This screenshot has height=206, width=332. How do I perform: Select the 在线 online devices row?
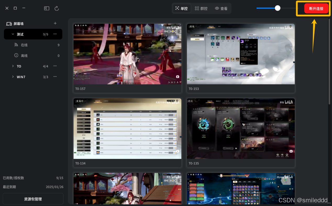(33, 45)
